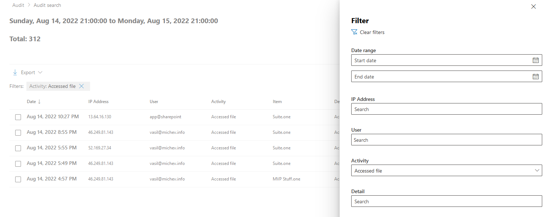Select the Aug 14 5:55 PM record checkbox
This screenshot has height=217, width=548.
tap(18, 148)
